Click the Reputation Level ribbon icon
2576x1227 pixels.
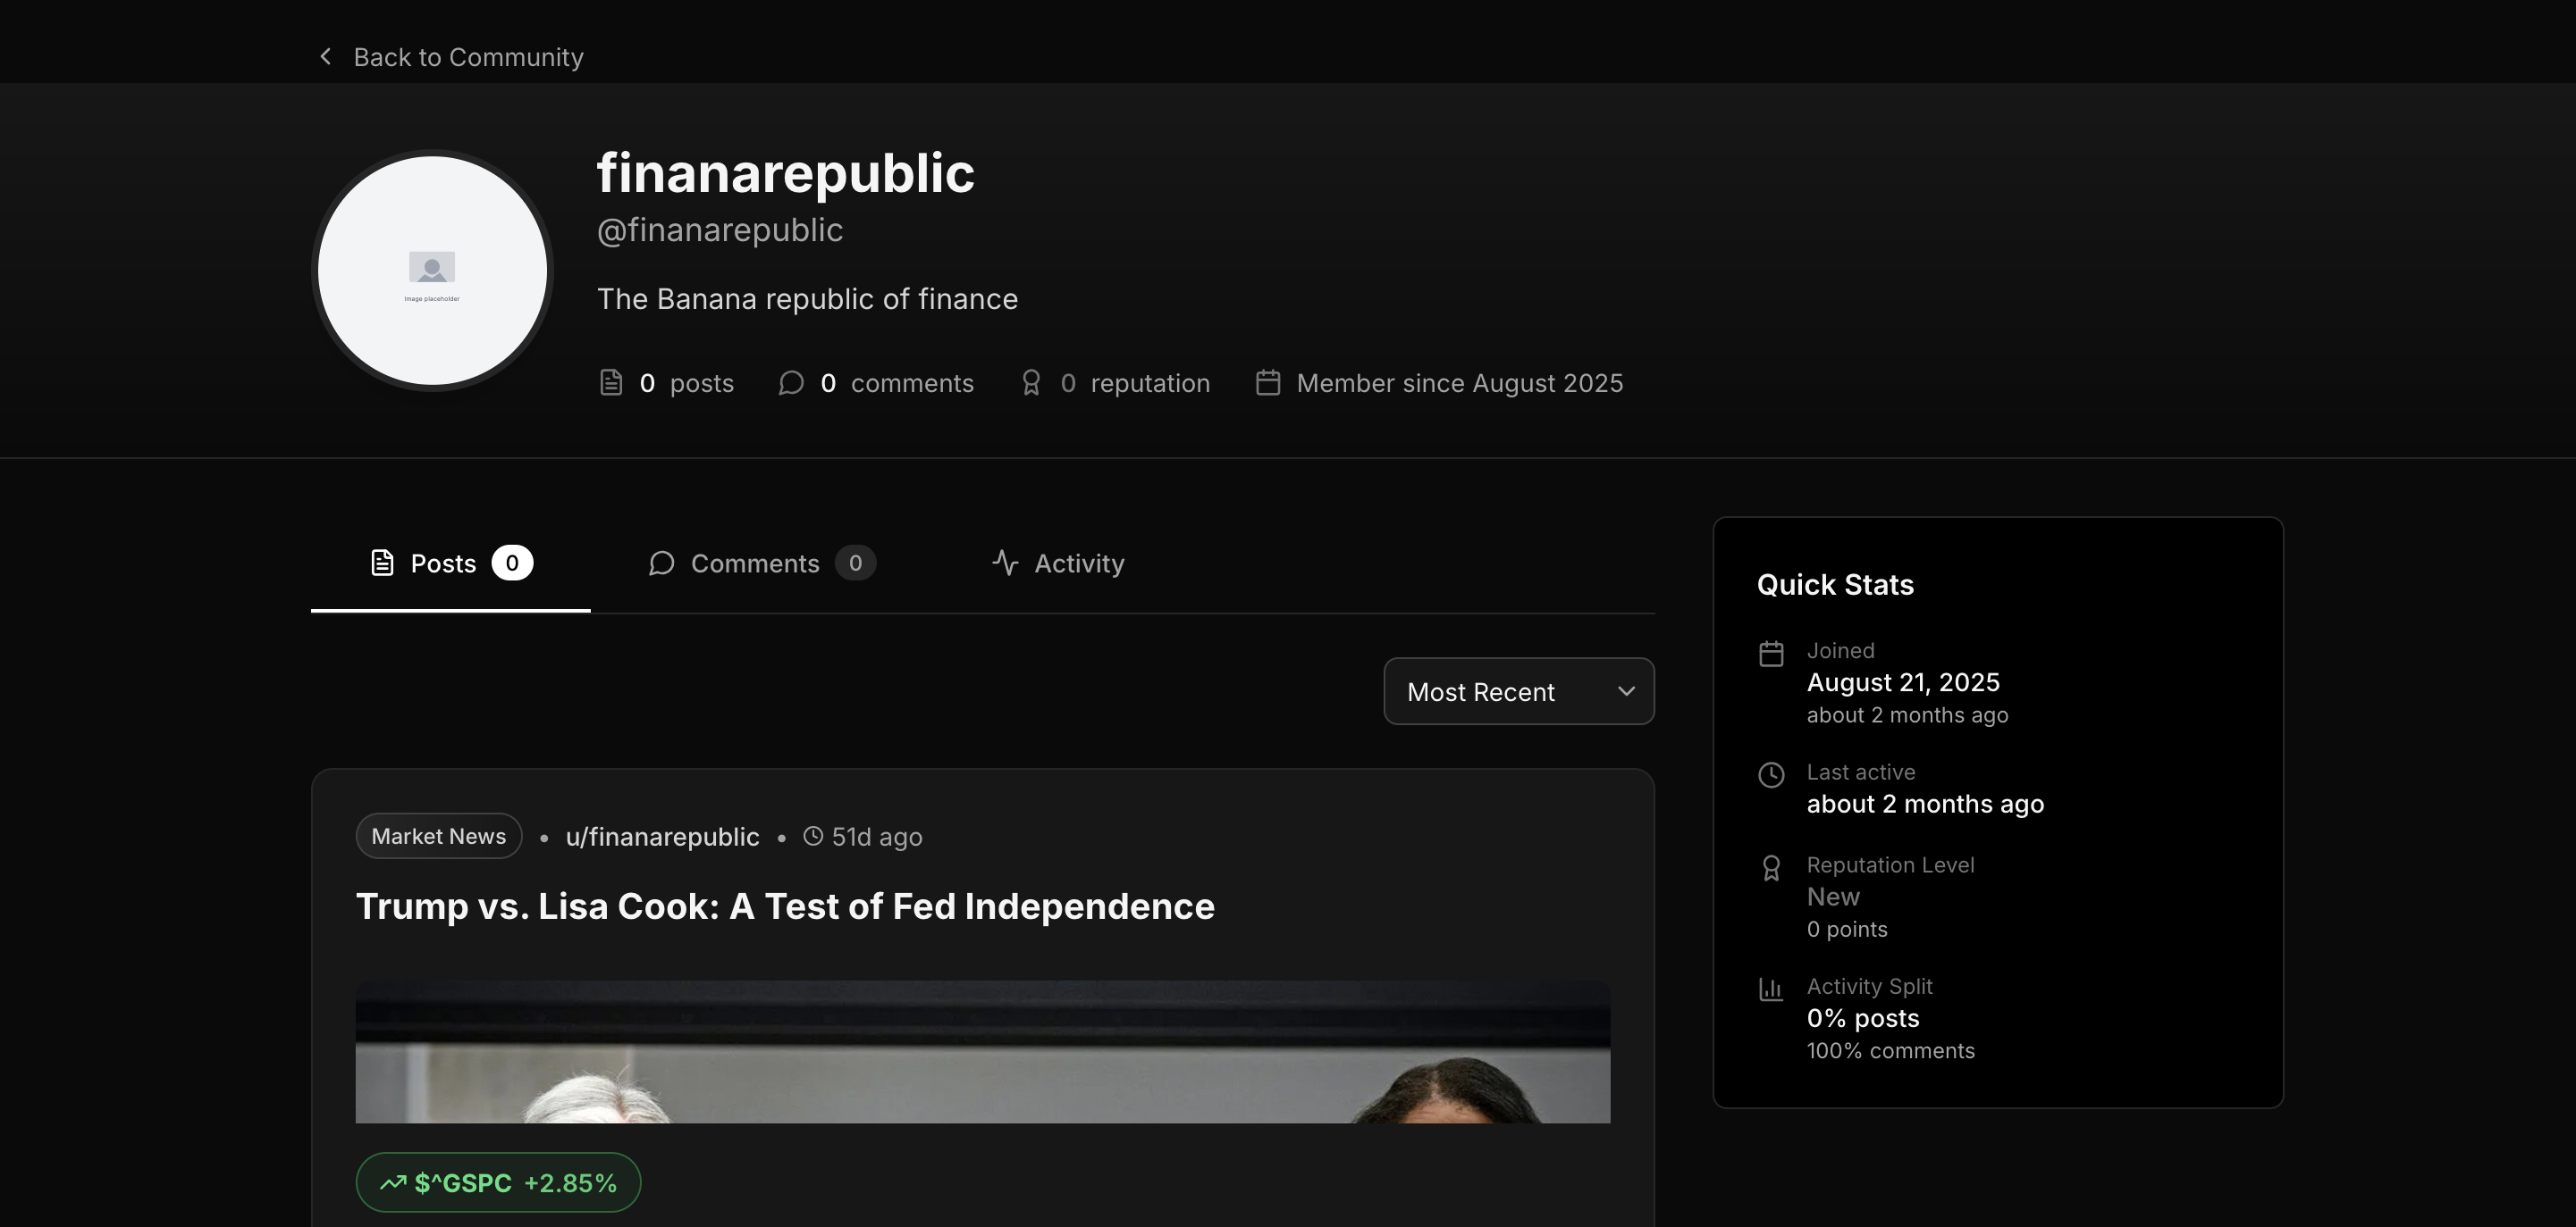point(1770,868)
